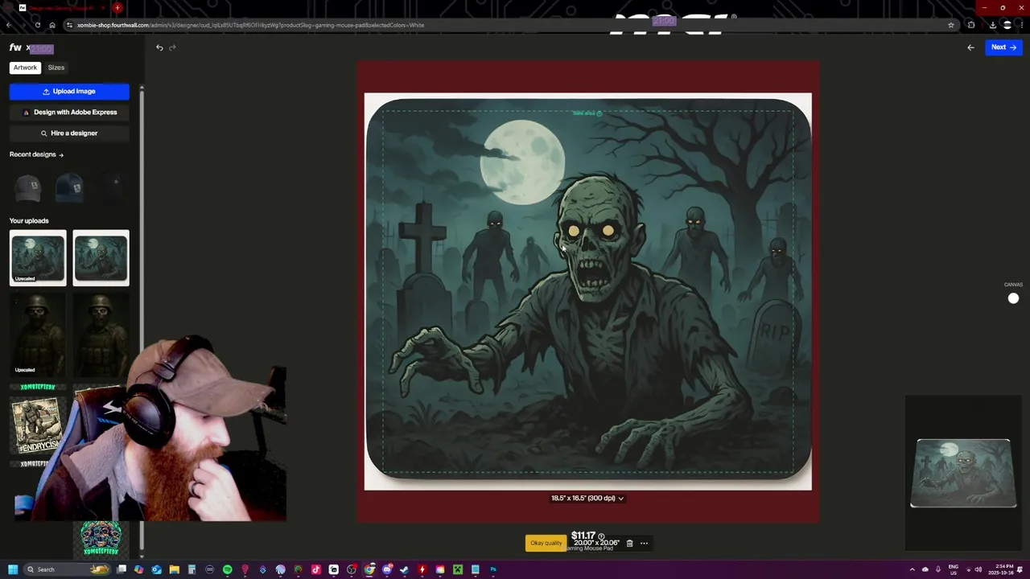Select the upscaled zombie upload thumbnail
This screenshot has width=1030, height=579.
pyautogui.click(x=38, y=257)
